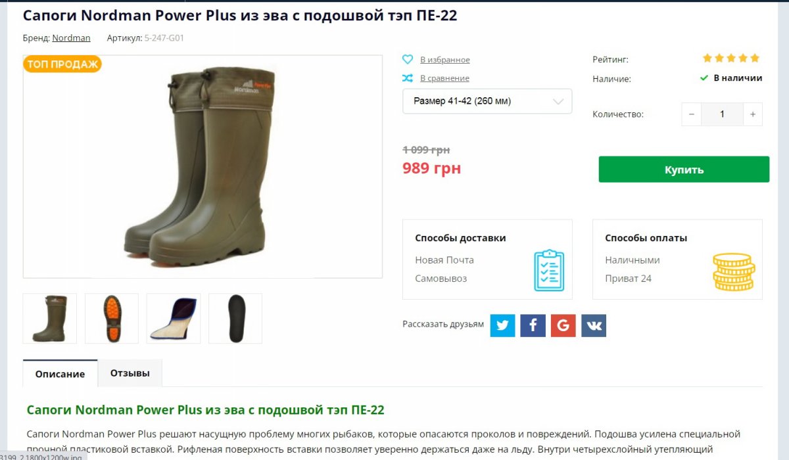Decrease quantity with minus button
This screenshot has height=460, width=789.
[691, 114]
